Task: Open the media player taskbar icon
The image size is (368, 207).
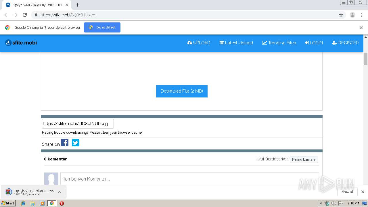Action: [42, 203]
